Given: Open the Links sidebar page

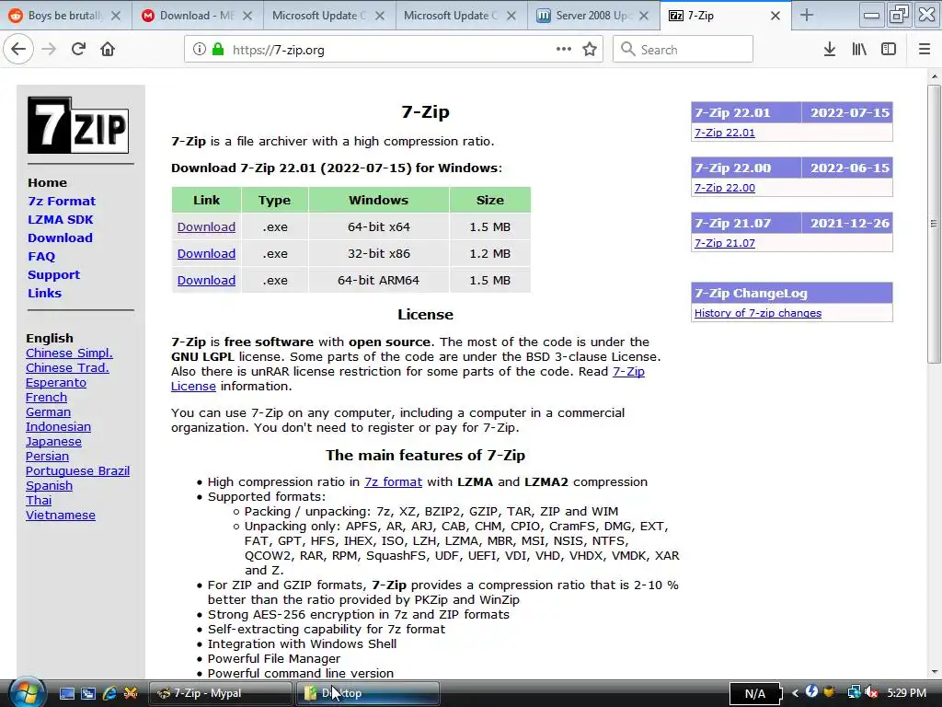Looking at the screenshot, I should click(44, 293).
